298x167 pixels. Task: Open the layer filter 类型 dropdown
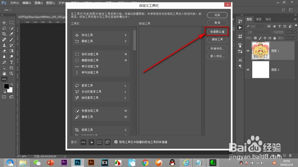(255, 26)
